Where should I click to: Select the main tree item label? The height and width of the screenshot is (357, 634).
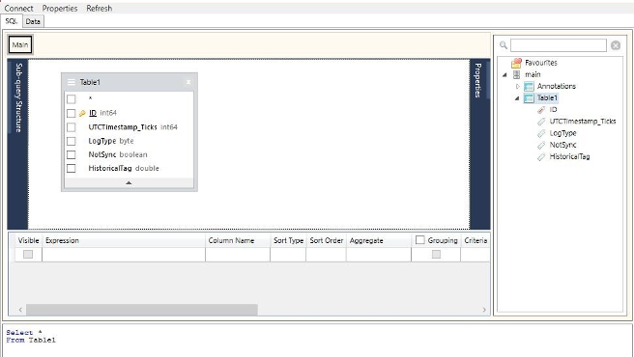click(x=533, y=74)
